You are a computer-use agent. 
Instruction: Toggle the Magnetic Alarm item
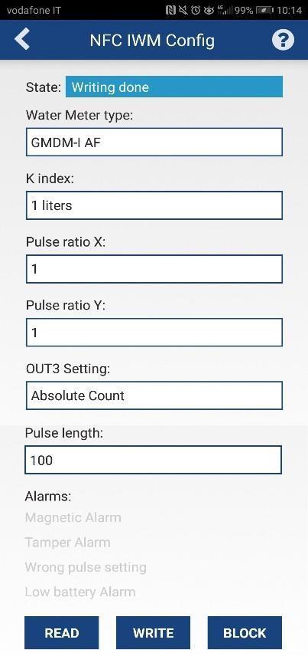tap(73, 517)
